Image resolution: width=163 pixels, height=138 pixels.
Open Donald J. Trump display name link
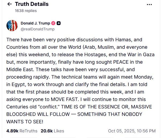point(35,23)
